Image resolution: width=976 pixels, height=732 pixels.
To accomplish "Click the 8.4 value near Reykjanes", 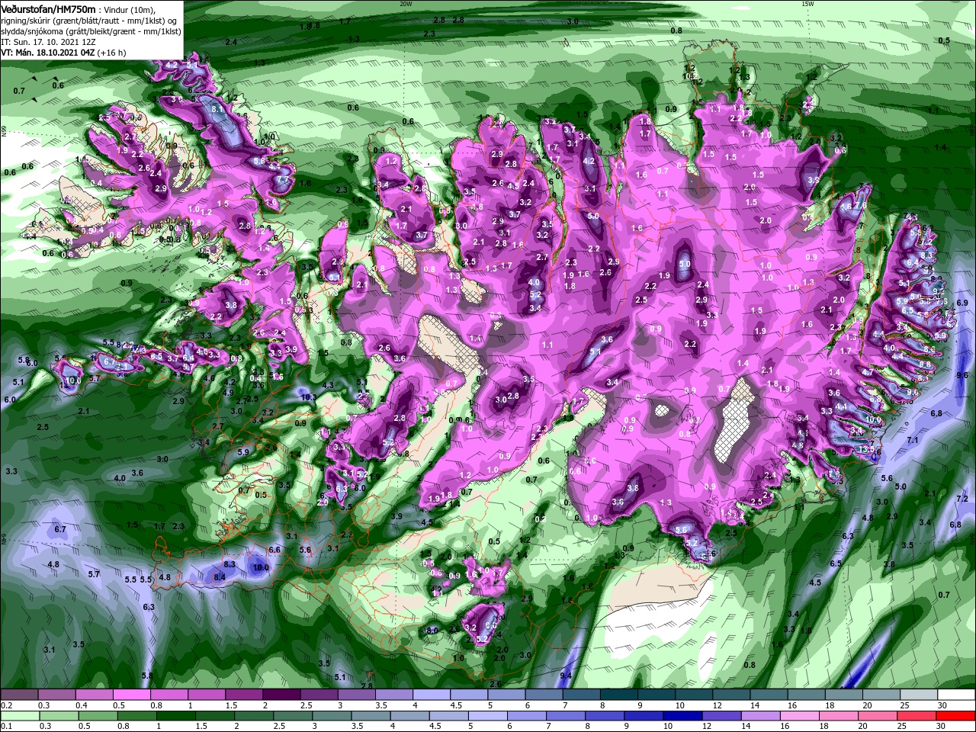I will coord(219,578).
